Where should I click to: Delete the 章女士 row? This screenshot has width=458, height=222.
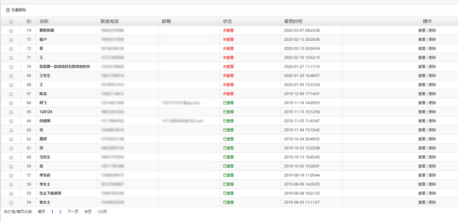pyautogui.click(x=432, y=202)
